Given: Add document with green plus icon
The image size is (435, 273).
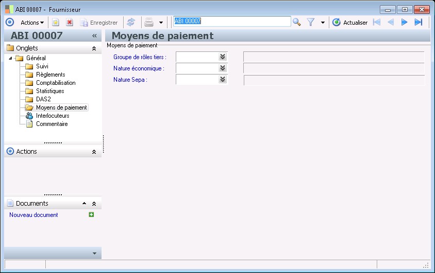Looking at the screenshot, I should [91, 214].
